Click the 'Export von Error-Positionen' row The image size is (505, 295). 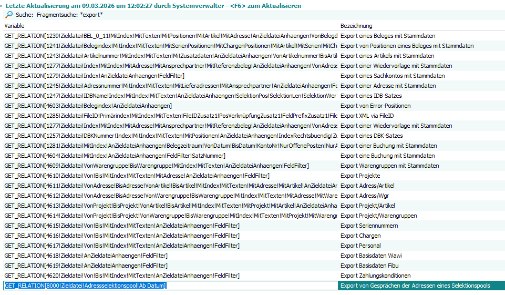point(375,106)
